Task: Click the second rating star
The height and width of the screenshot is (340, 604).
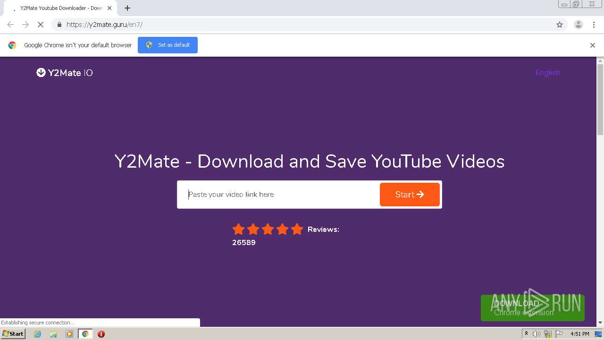Action: tap(253, 229)
